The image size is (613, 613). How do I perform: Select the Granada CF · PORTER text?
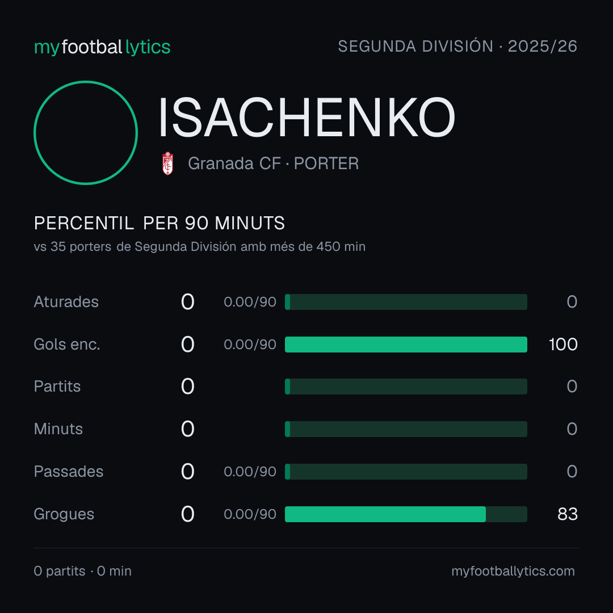click(273, 163)
